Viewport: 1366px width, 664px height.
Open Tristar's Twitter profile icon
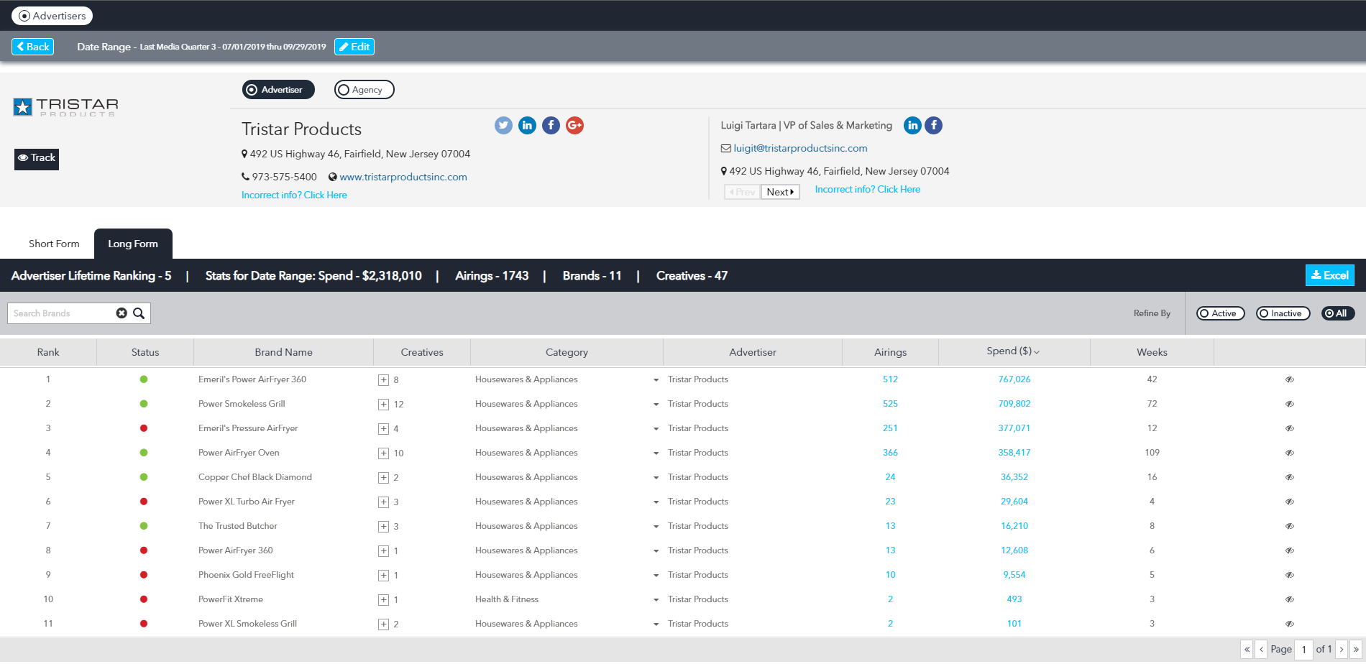(x=503, y=126)
